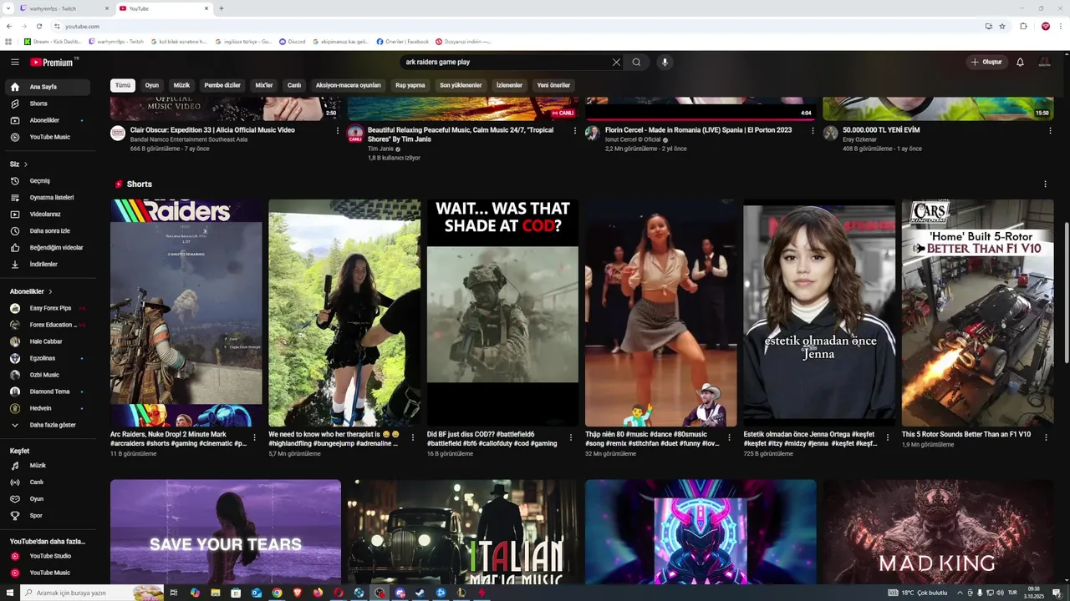
Task: Click the YouTube Premium logo
Action: pyautogui.click(x=53, y=62)
